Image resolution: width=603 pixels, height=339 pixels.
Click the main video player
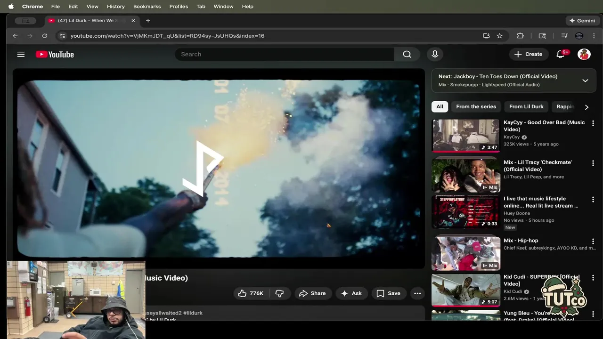(219, 169)
